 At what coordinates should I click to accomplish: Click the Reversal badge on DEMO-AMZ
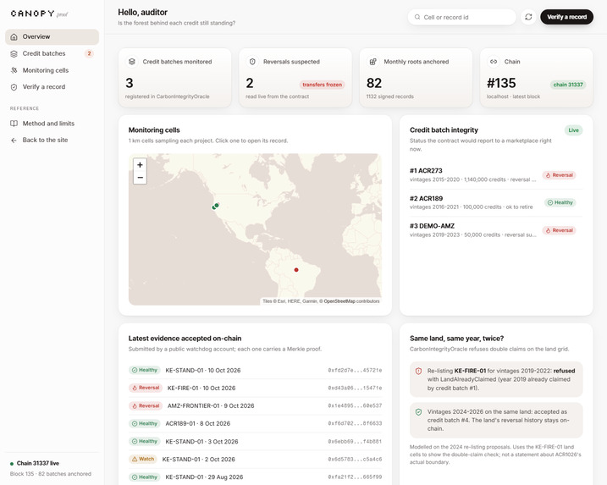point(559,230)
